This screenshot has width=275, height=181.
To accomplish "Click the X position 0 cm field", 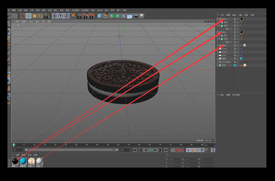I will coord(174,159).
